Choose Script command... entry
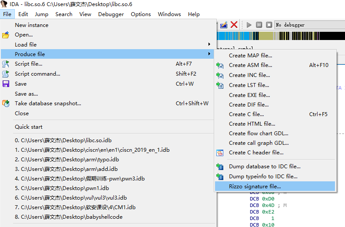Image resolution: width=345 pixels, height=227 pixels. 107,73
